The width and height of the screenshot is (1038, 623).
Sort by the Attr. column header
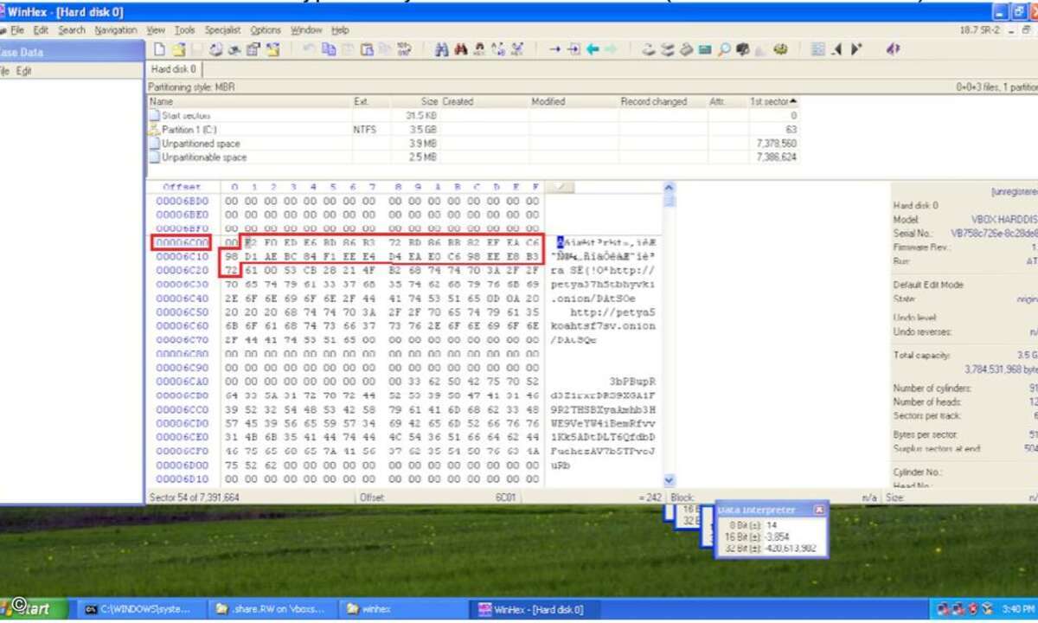click(727, 101)
